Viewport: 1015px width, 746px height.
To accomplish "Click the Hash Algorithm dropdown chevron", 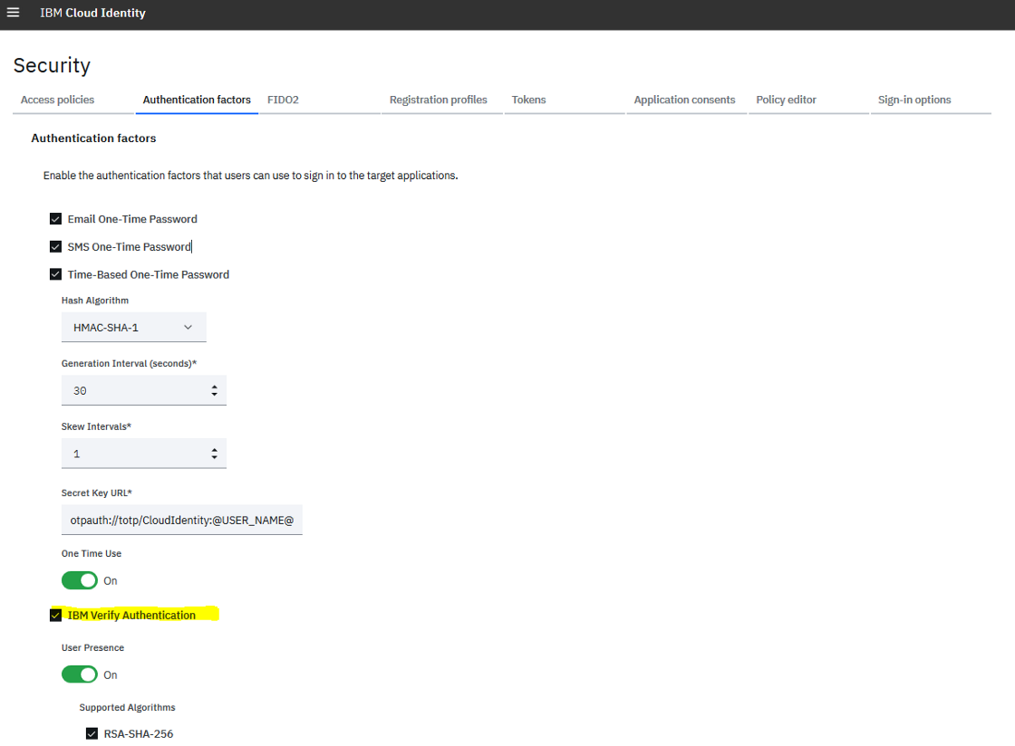I will pyautogui.click(x=188, y=328).
